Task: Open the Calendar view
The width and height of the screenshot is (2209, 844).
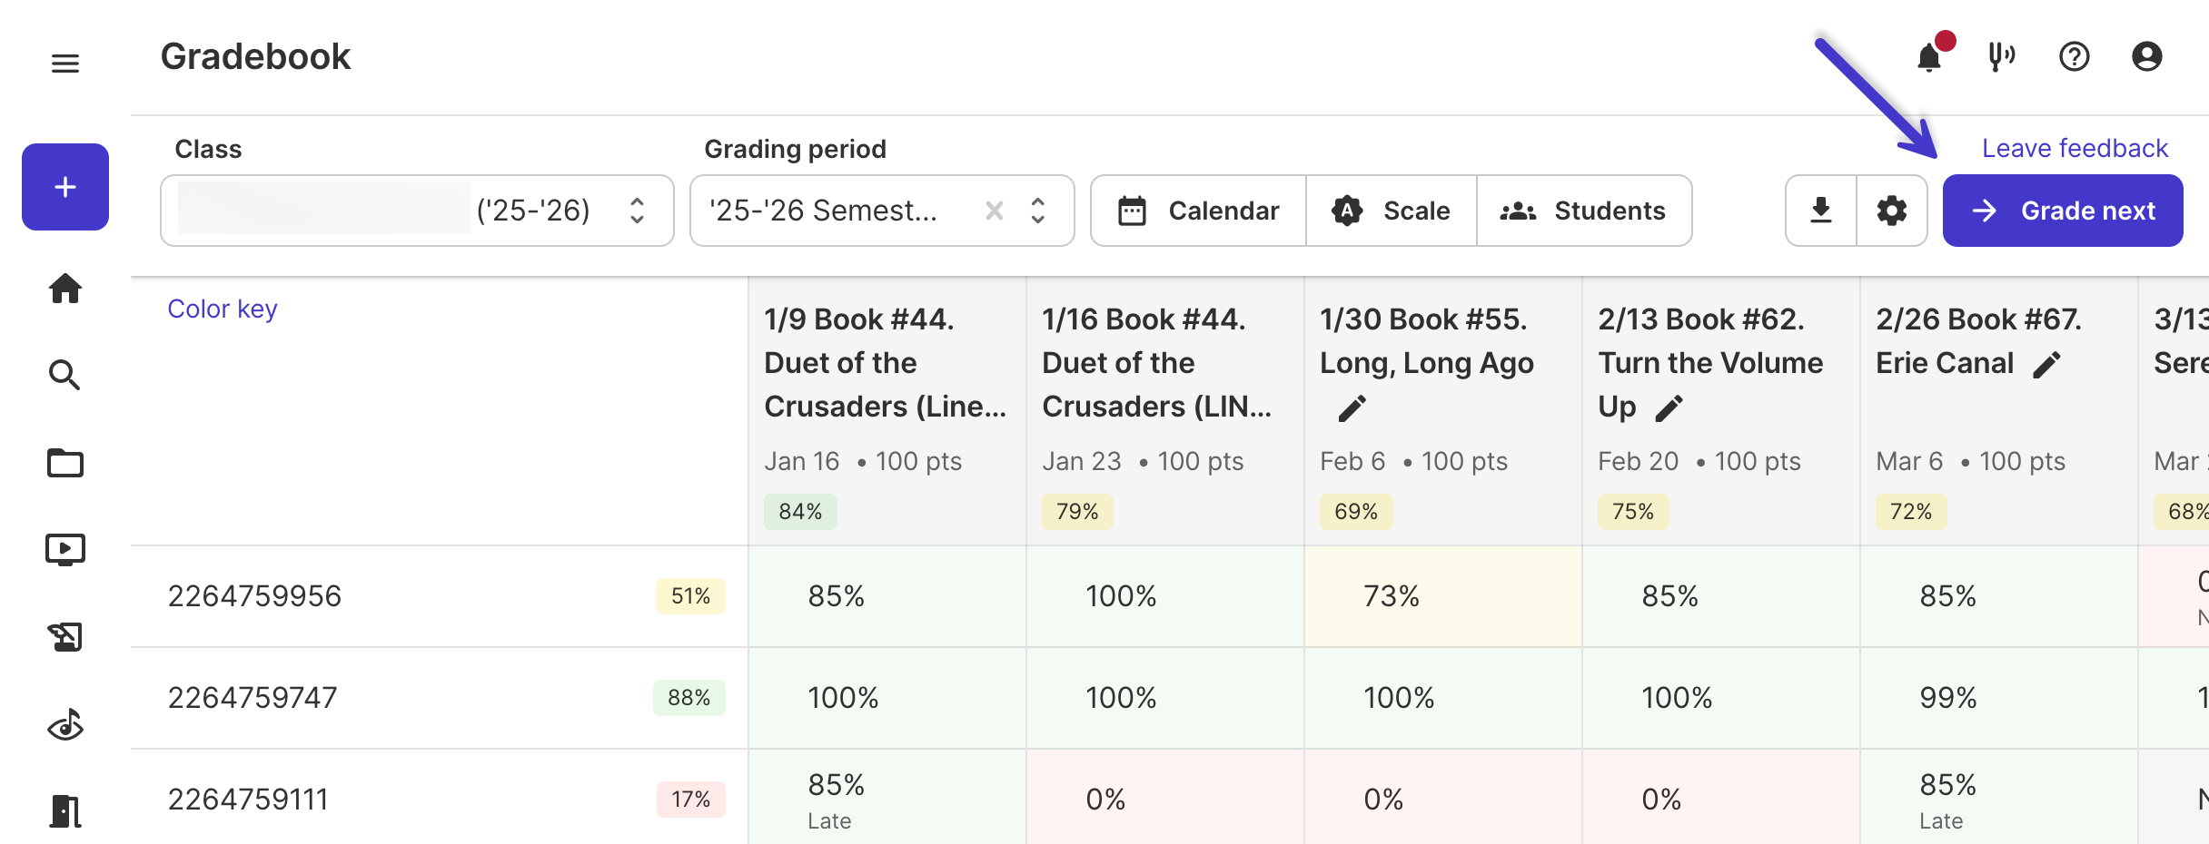Action: [x=1199, y=211]
